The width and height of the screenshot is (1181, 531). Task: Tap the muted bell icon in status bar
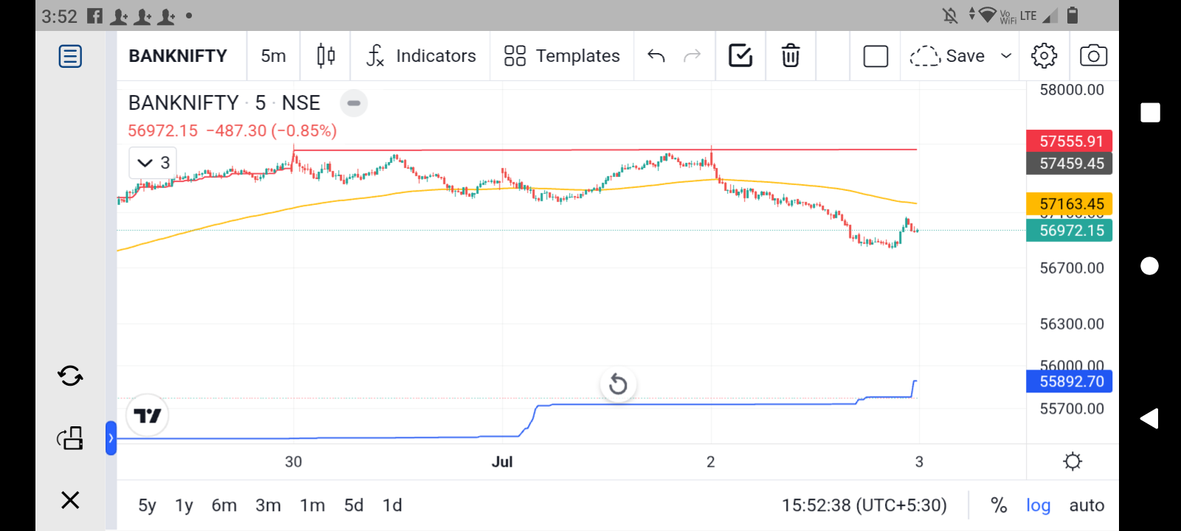950,15
